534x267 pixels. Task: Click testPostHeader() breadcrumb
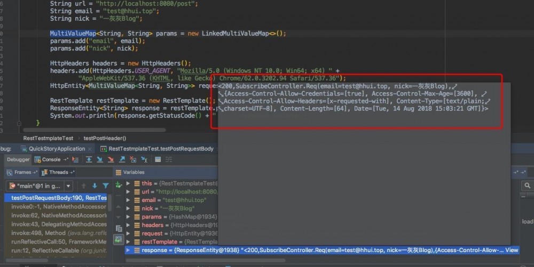[105, 138]
